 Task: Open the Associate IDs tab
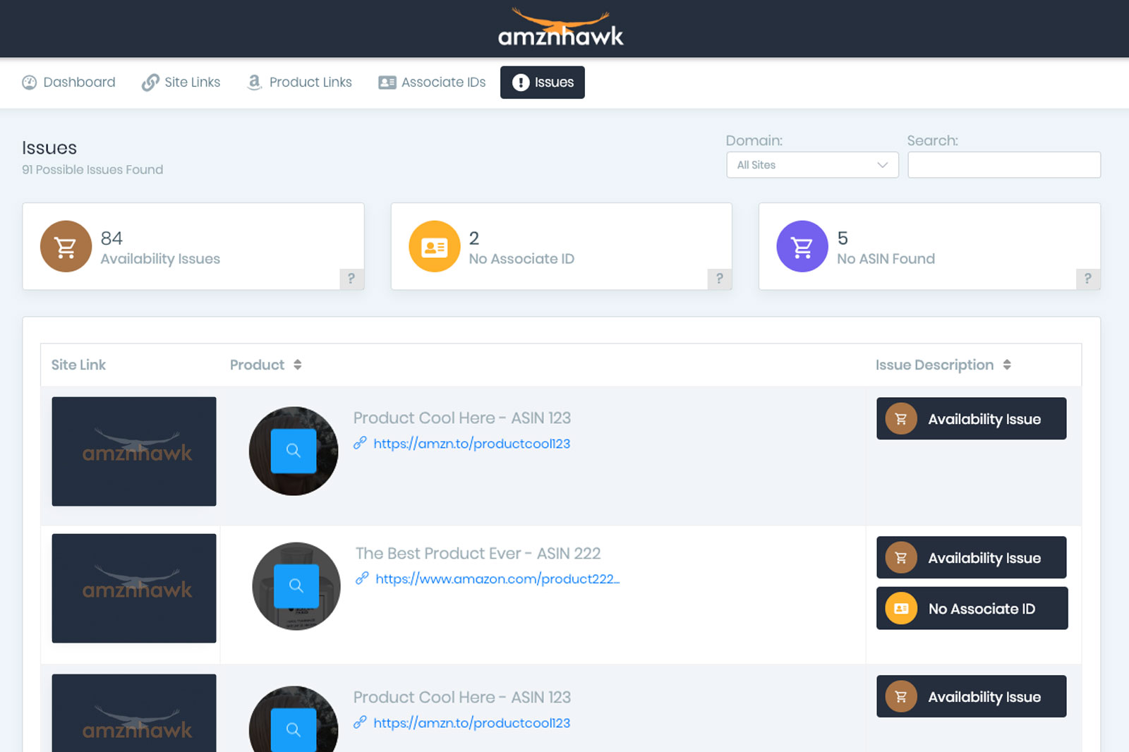click(432, 83)
